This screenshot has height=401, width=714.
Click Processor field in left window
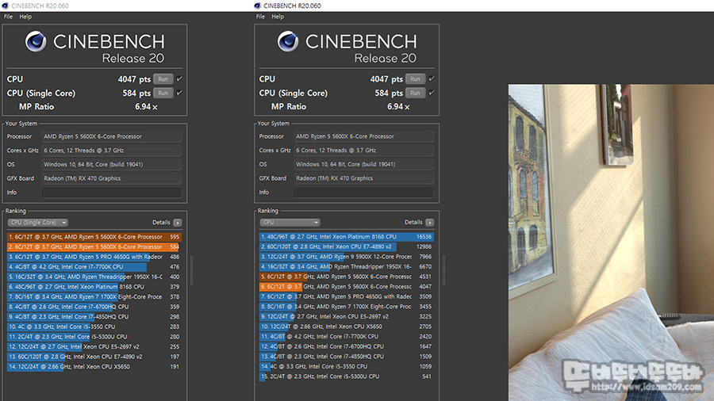[x=112, y=136]
